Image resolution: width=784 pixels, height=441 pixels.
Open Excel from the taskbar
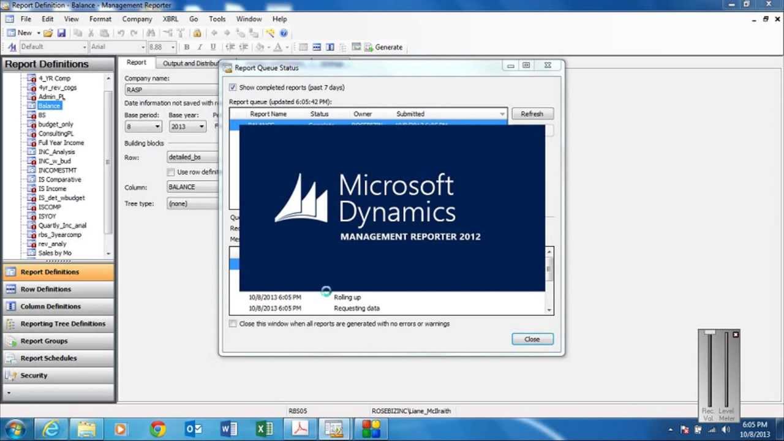[x=265, y=429]
